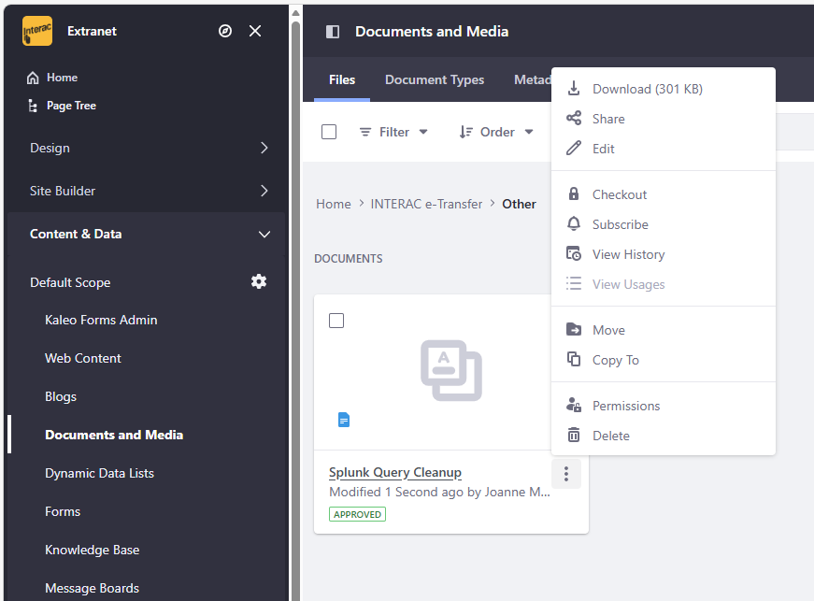Image resolution: width=814 pixels, height=601 pixels.
Task: Click the Extranet site title
Action: 92,31
